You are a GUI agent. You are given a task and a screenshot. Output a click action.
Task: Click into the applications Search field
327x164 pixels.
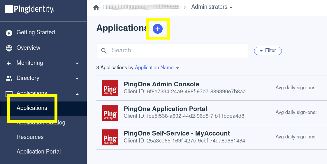pos(175,51)
